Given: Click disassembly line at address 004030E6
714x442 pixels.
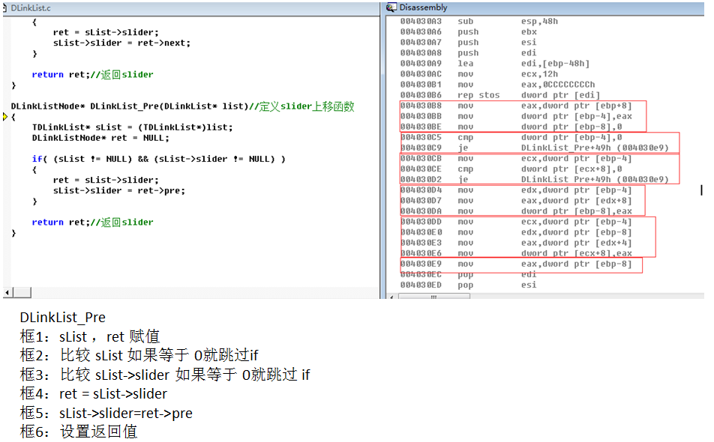Looking at the screenshot, I should [516, 253].
